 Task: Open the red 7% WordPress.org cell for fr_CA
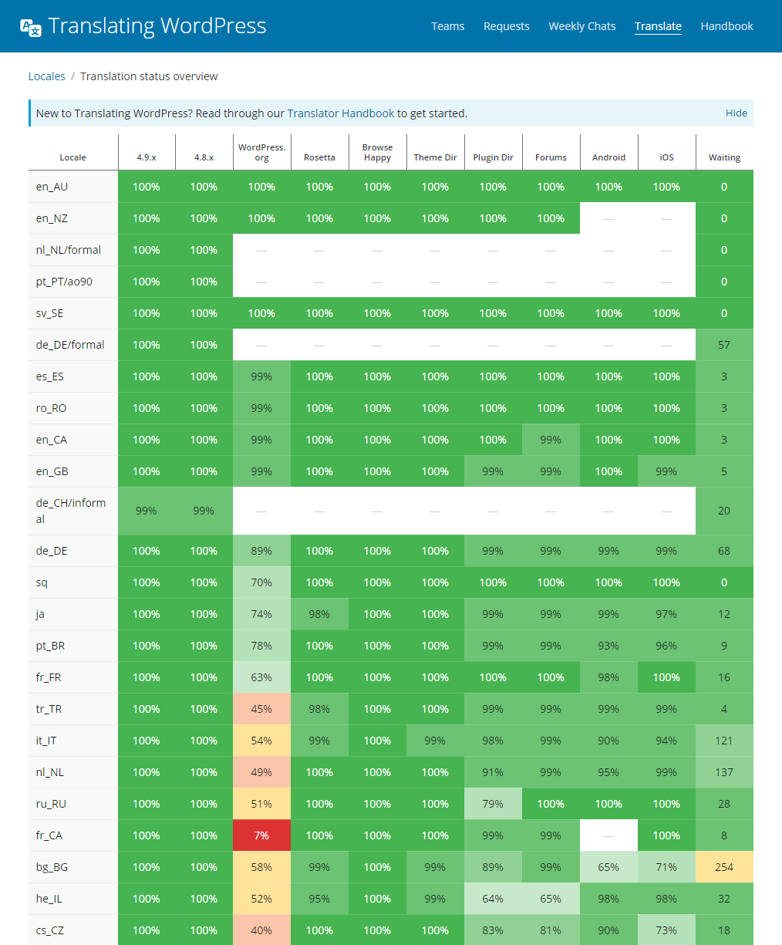[x=262, y=835]
